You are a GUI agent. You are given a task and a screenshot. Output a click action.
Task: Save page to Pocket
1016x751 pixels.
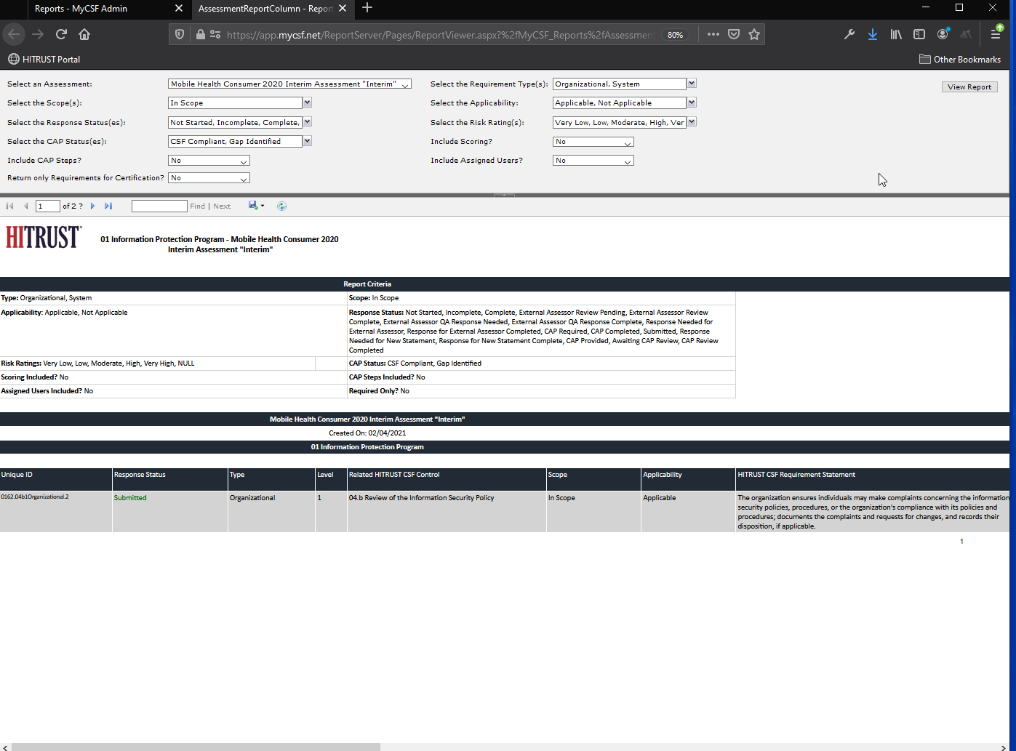coord(734,34)
